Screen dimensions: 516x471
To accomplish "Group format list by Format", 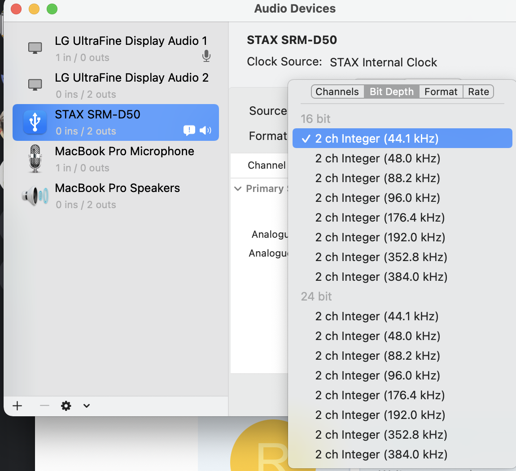I will pyautogui.click(x=441, y=92).
